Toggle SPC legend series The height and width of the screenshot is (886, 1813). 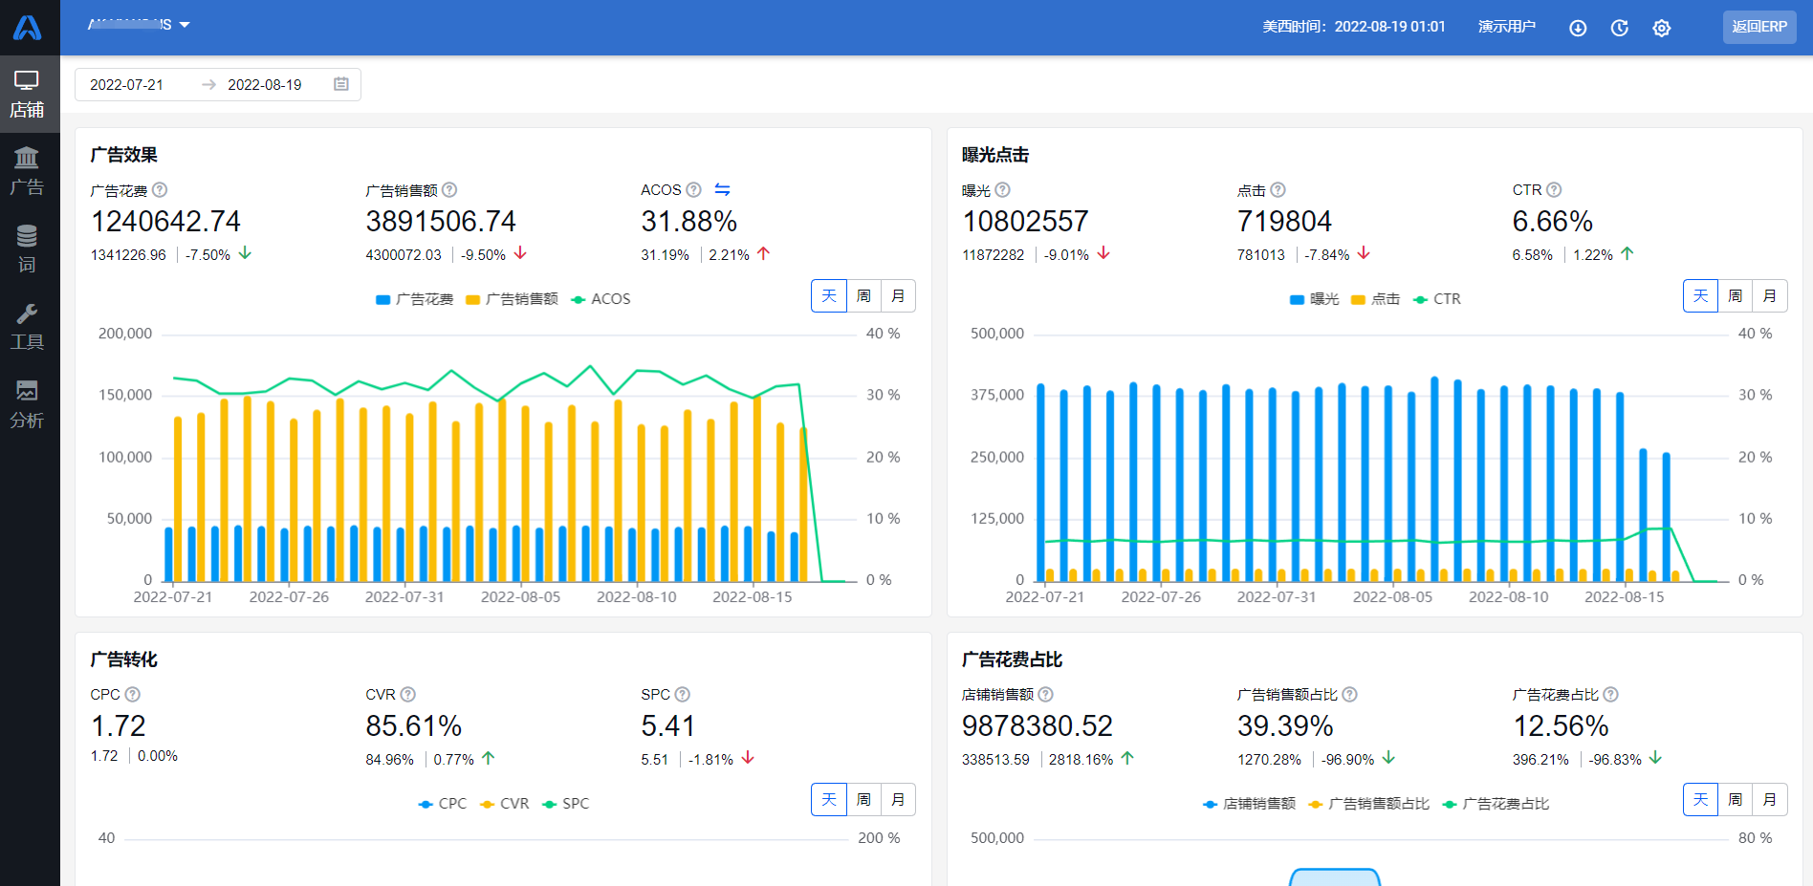click(565, 804)
